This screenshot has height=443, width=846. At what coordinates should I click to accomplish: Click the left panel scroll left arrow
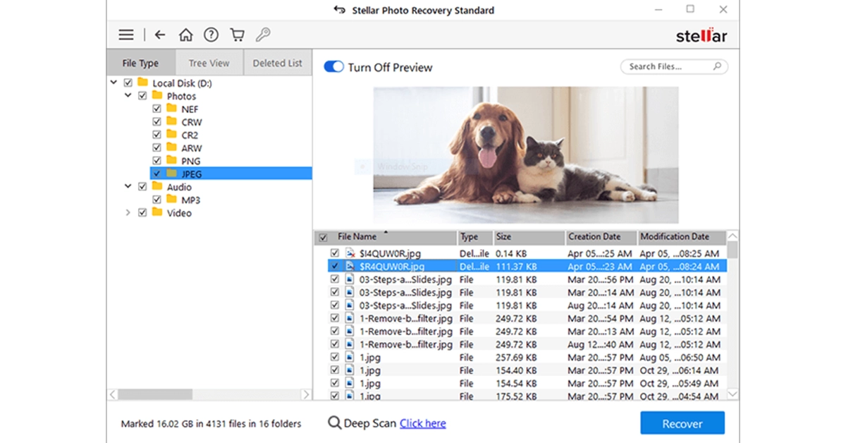point(112,395)
